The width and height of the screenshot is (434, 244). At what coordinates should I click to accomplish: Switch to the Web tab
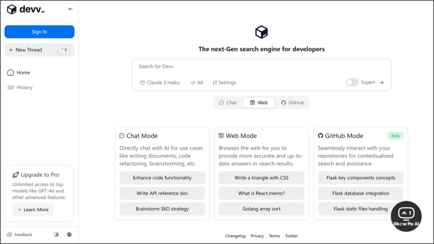(x=259, y=103)
